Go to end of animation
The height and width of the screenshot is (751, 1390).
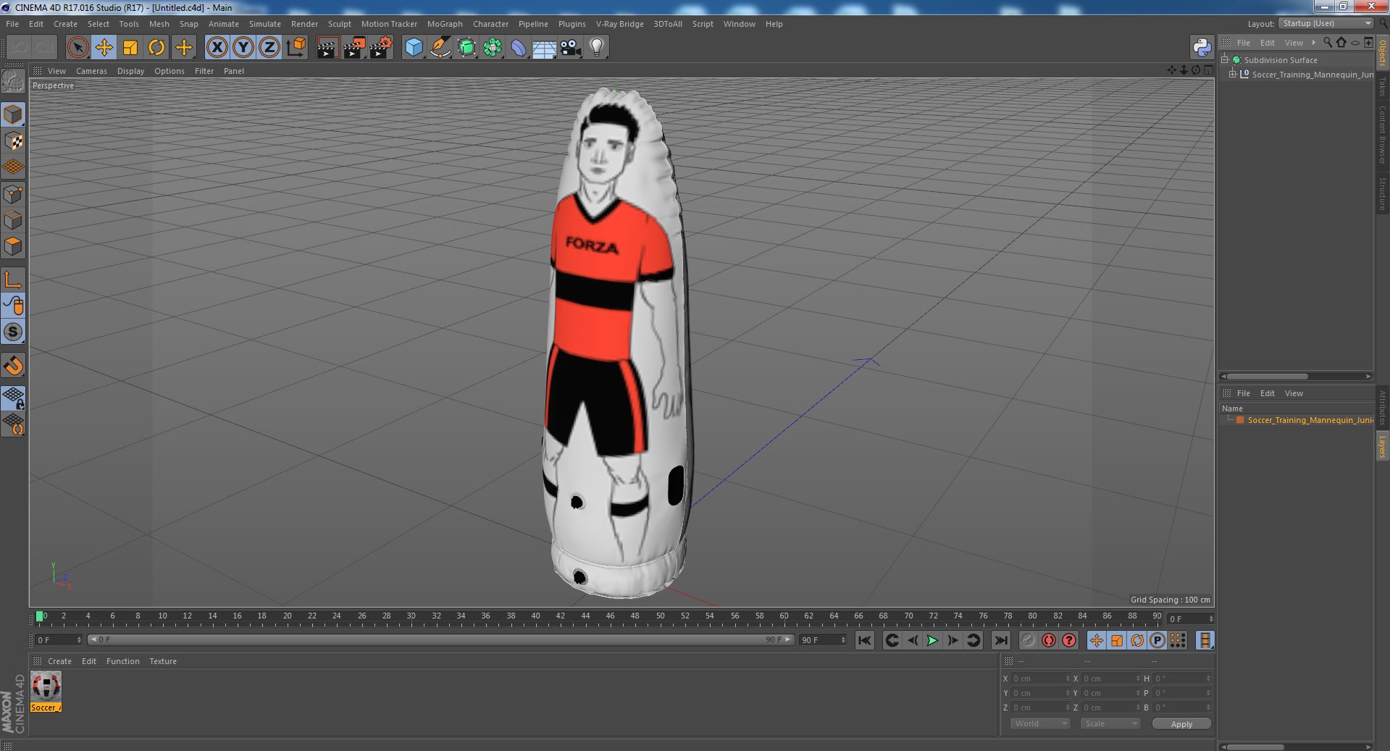point(1000,640)
